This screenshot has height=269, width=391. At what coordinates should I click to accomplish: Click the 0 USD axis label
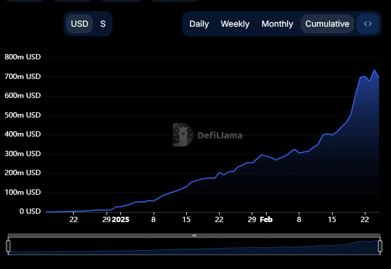[x=30, y=211]
